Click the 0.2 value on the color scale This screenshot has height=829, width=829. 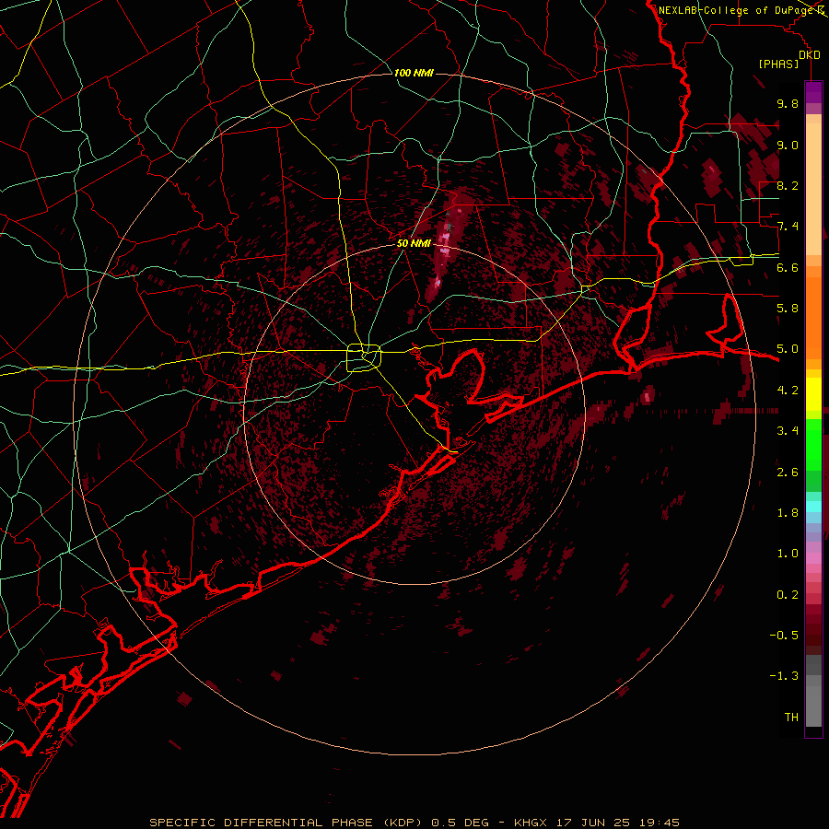(788, 595)
